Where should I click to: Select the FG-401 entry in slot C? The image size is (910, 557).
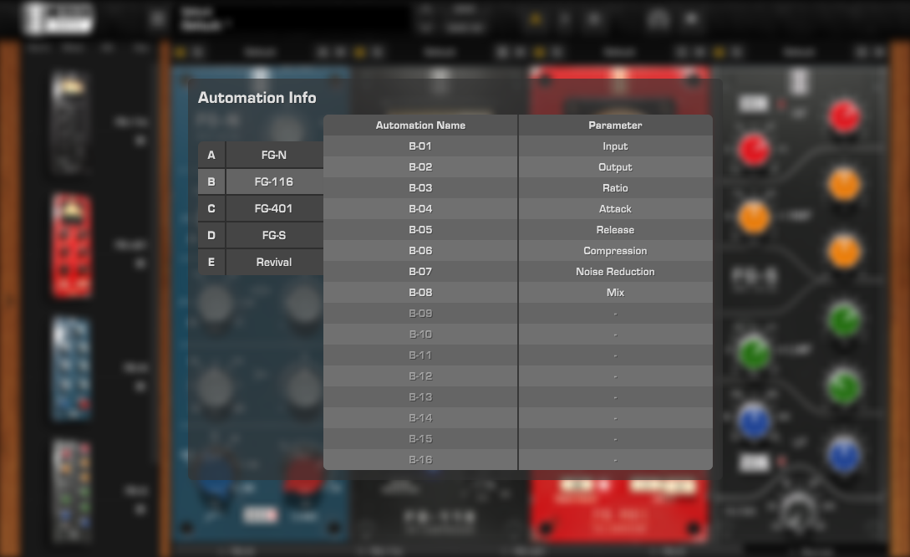[272, 208]
